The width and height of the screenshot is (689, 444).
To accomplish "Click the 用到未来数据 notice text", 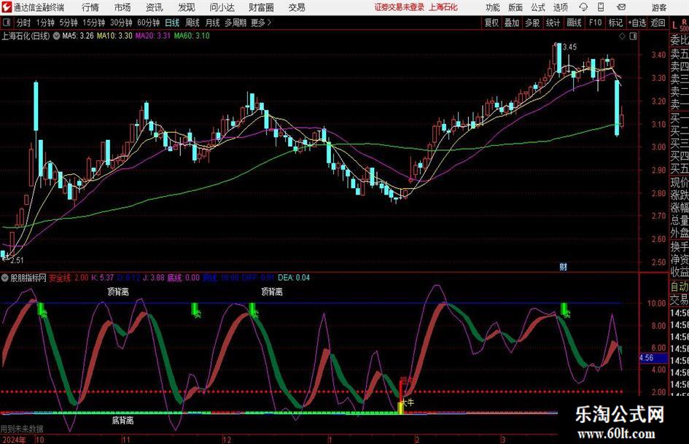I will coord(22,429).
